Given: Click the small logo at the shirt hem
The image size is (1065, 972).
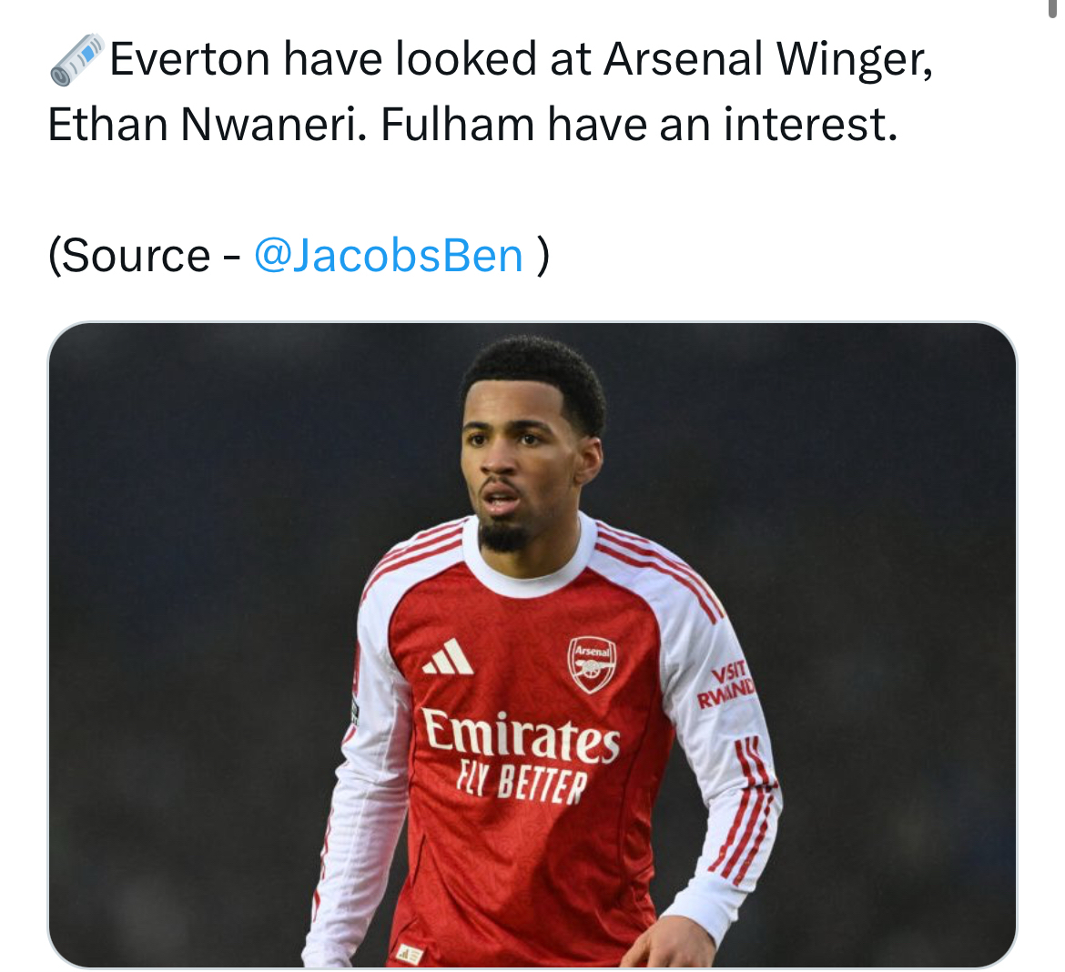Looking at the screenshot, I should (x=410, y=954).
